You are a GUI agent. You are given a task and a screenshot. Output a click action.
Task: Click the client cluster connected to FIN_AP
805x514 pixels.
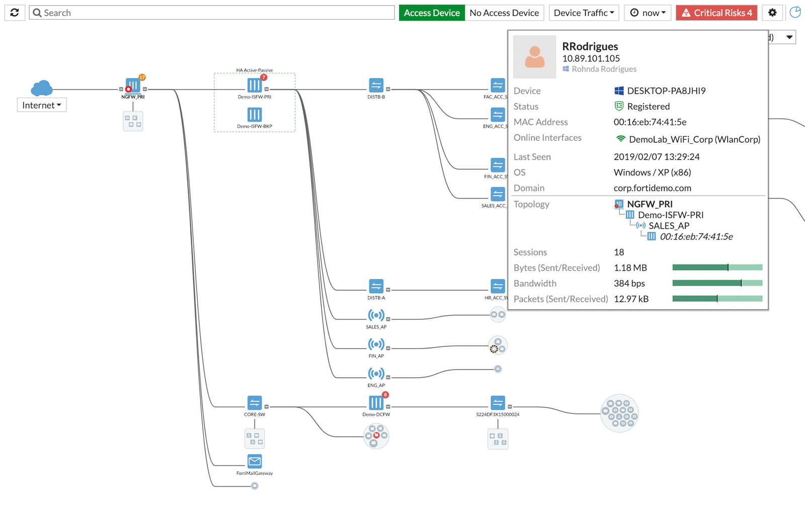coord(498,346)
